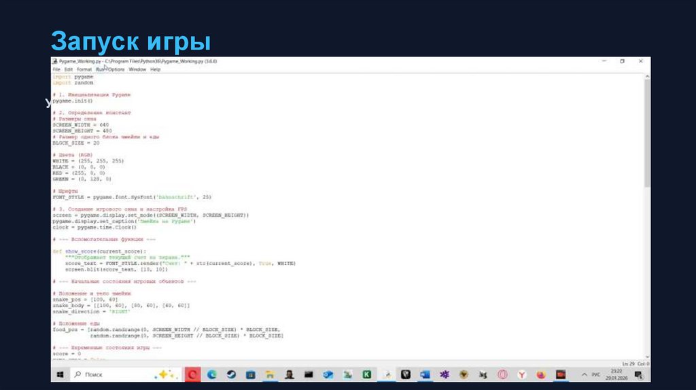Open the taskbar clock and date

pyautogui.click(x=616, y=374)
